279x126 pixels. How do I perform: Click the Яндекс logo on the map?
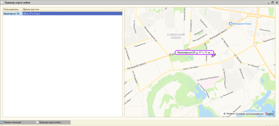coord(270,114)
